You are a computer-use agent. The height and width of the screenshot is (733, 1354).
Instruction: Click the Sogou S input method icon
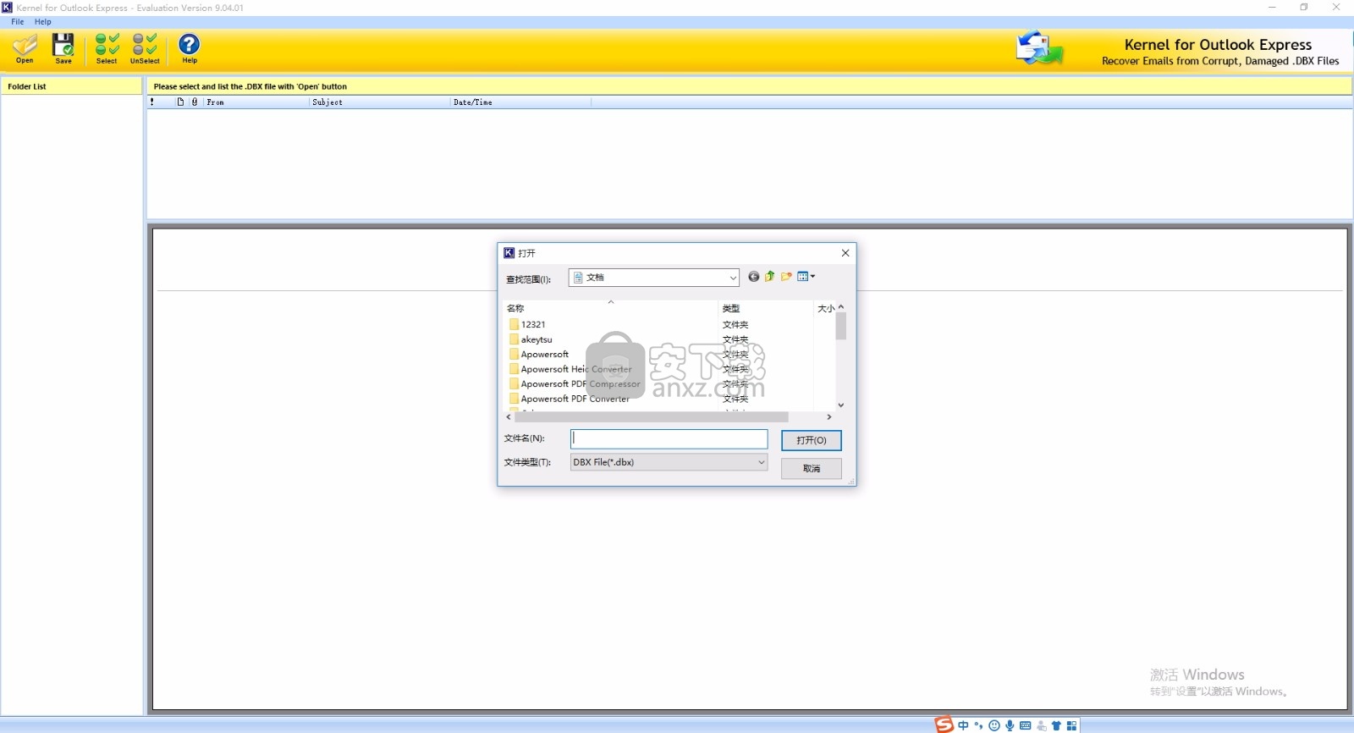(x=944, y=725)
